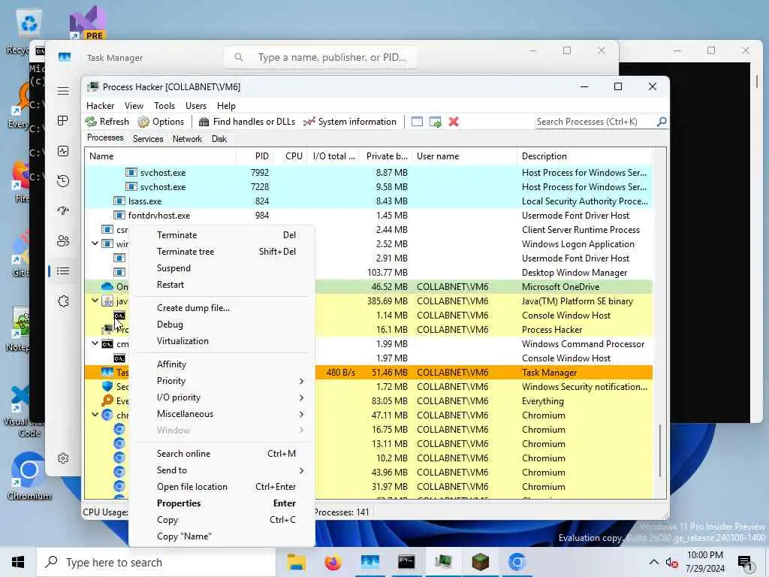
Task: Expand the Priority submenu
Action: tap(222, 381)
